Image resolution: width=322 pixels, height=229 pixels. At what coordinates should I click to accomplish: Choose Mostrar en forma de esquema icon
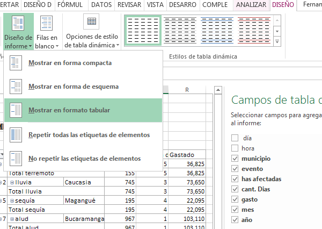coord(17,87)
